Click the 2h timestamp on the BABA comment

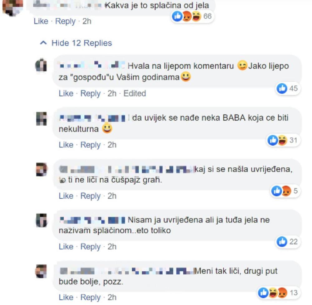tap(112, 145)
